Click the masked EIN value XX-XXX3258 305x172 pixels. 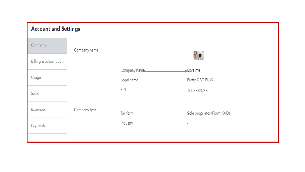pos(198,91)
